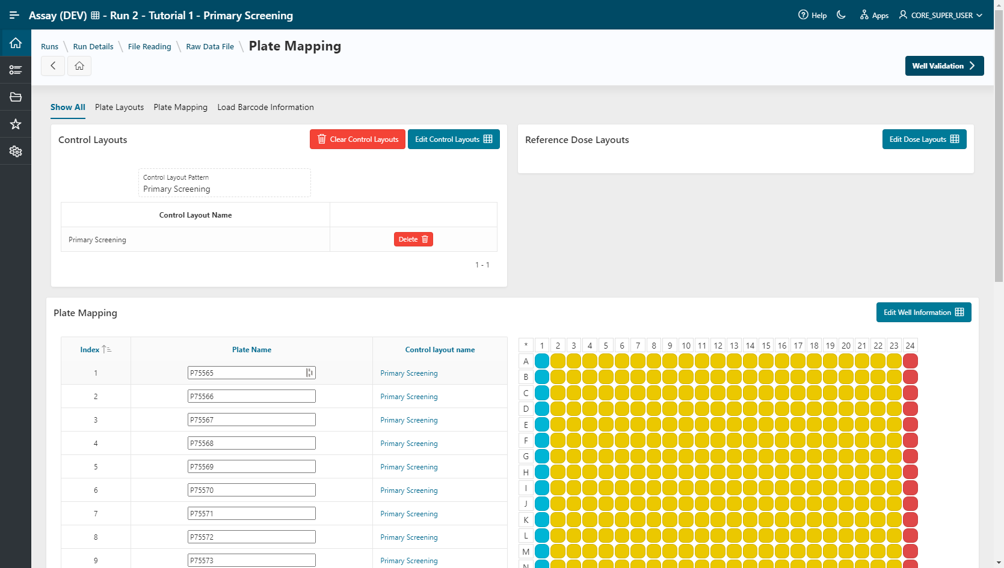Viewport: 1004px width, 568px height.
Task: Open Primary Screening link for plate P75568
Action: pos(409,444)
